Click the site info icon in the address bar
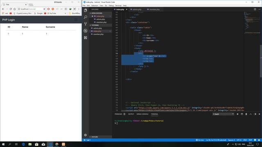 click(19, 9)
